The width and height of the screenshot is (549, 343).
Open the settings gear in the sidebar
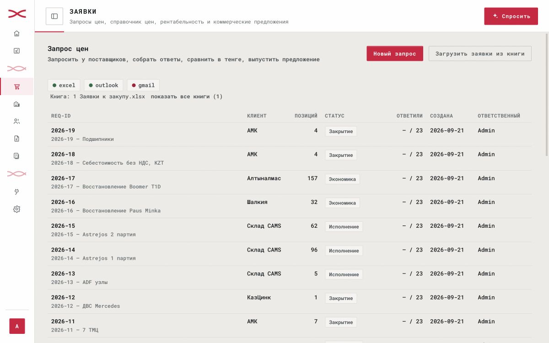[17, 209]
